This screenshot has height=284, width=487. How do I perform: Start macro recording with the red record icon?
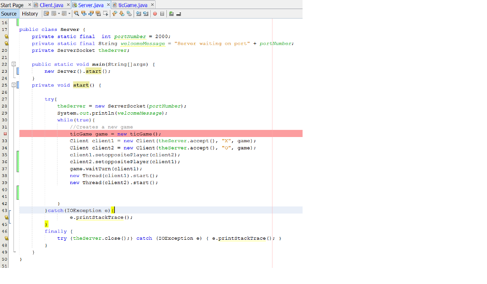click(x=155, y=13)
